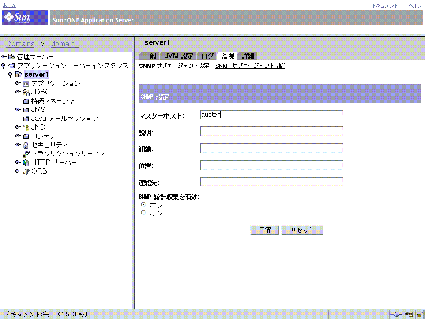The height and width of the screenshot is (319, 425).
Task: Select the オン radio button
Action: click(143, 212)
